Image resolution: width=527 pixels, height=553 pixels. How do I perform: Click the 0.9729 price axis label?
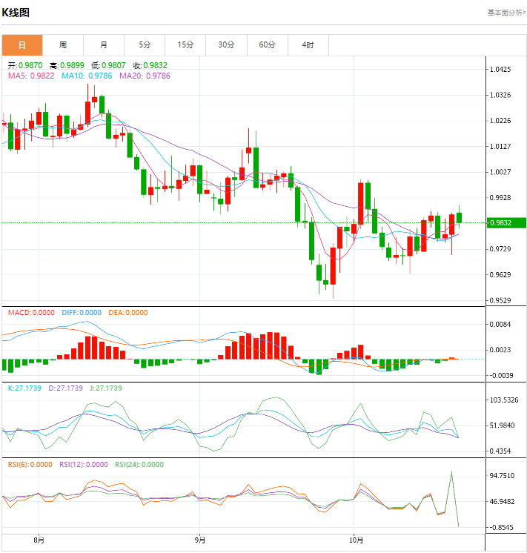point(500,249)
